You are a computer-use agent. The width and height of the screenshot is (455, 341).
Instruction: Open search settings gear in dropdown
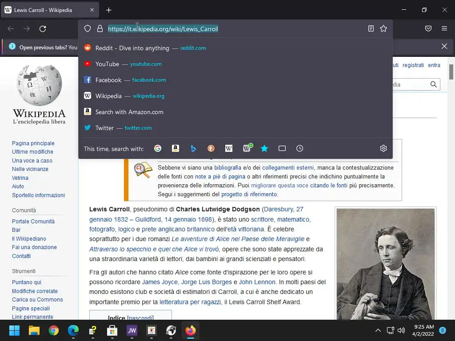tap(383, 148)
